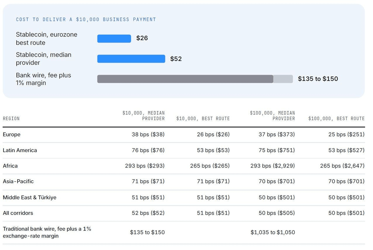Click the Africa row label
This screenshot has height=250, width=373.
pyautogui.click(x=10, y=166)
